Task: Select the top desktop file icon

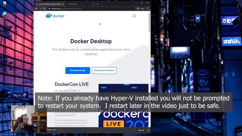Action: coord(5,4)
